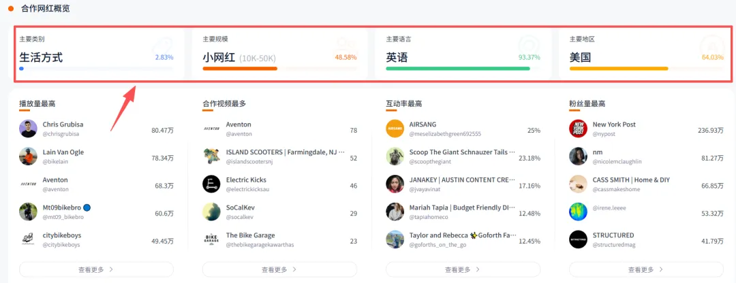Click the blue verified badge beside Mt09bikebro

(87, 207)
